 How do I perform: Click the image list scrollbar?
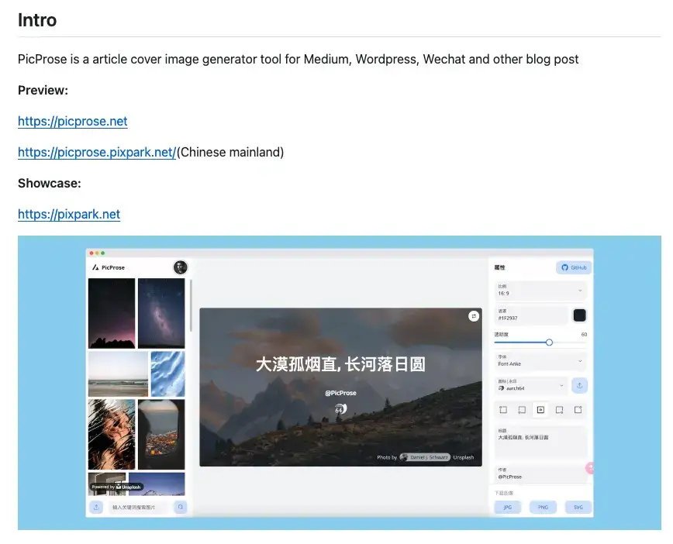click(x=191, y=305)
